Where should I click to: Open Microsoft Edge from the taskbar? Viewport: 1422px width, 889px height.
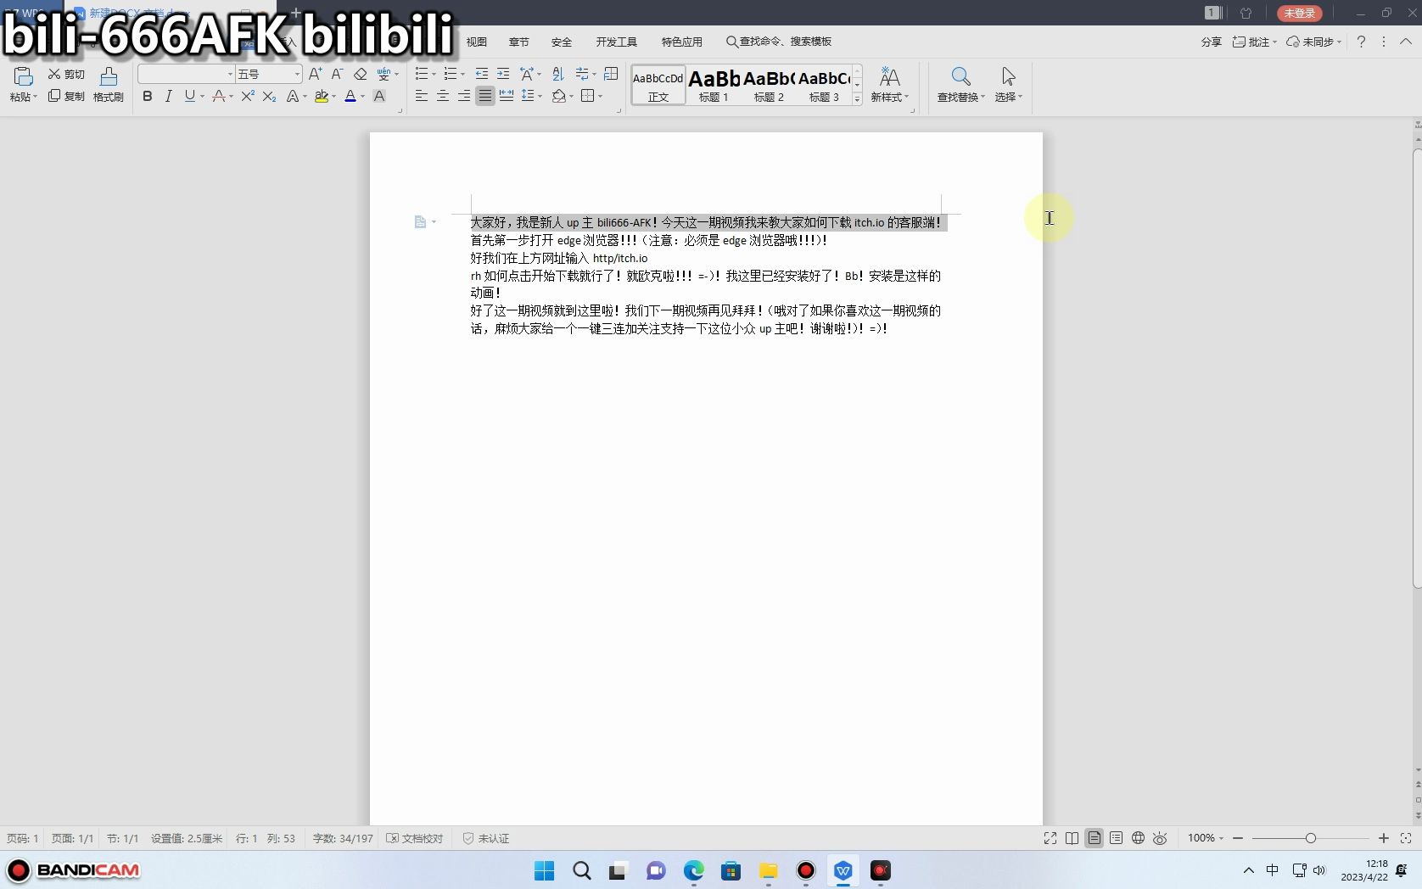point(693,870)
